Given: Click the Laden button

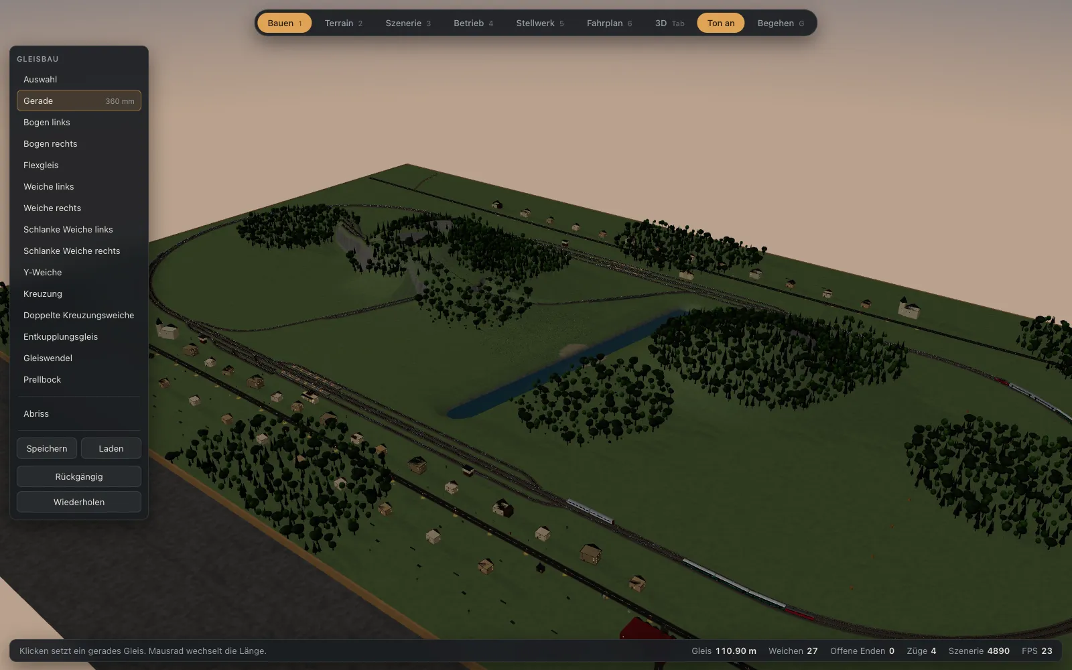Looking at the screenshot, I should (111, 448).
